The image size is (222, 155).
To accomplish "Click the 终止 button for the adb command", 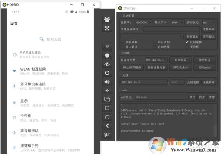I will (202, 97).
